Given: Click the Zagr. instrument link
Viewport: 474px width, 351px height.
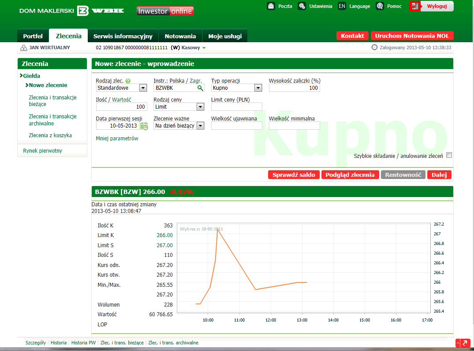Looking at the screenshot, I should (x=196, y=81).
